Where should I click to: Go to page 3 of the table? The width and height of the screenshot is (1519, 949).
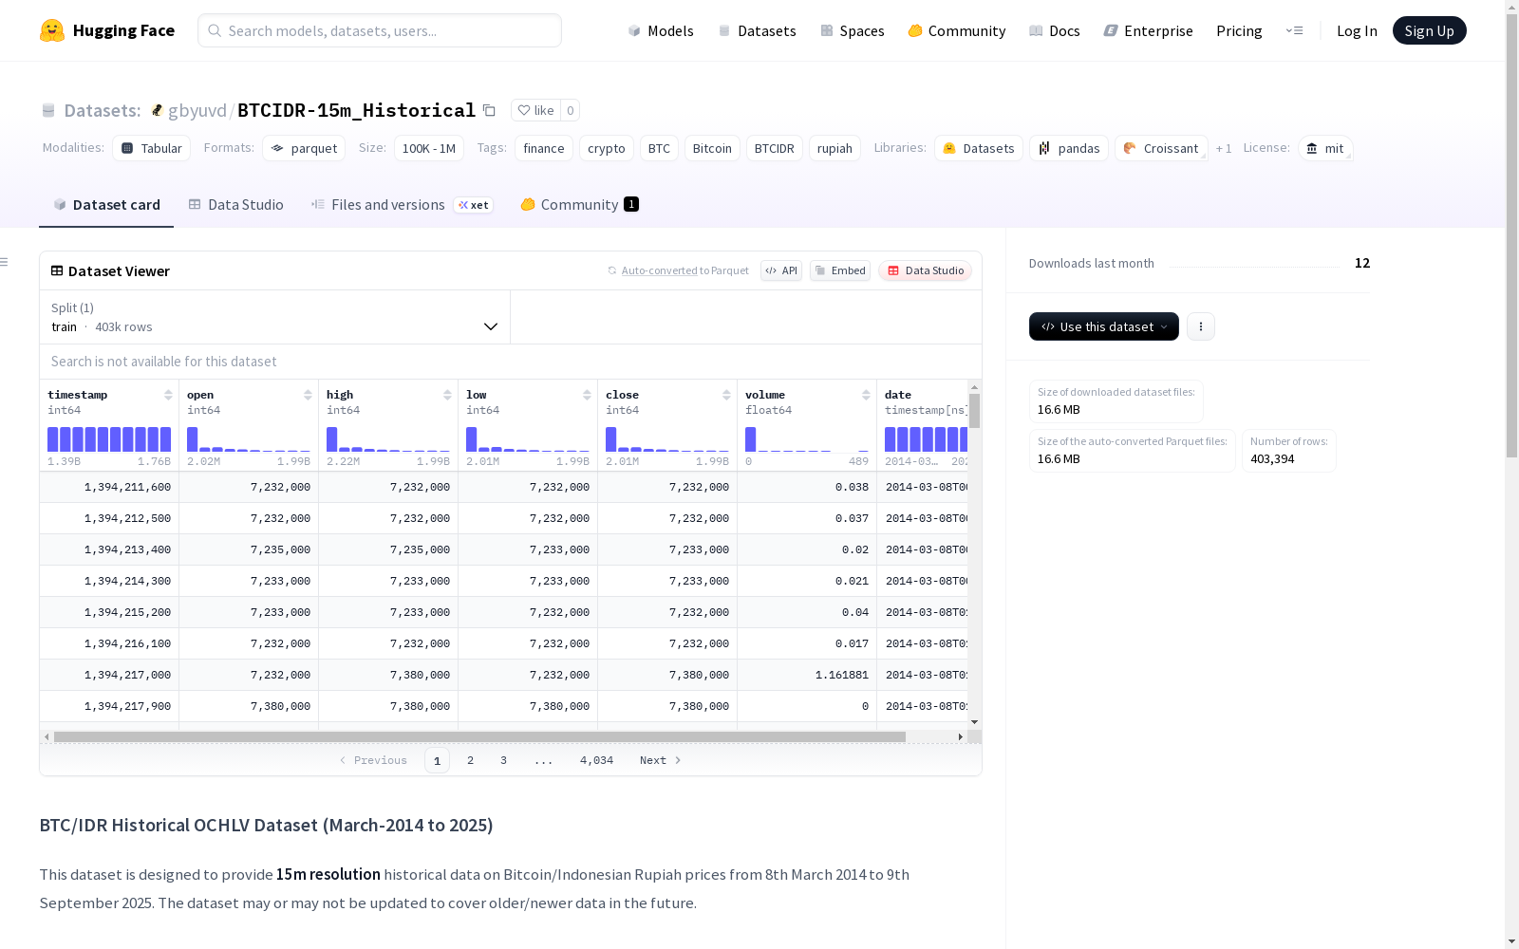[x=503, y=760]
